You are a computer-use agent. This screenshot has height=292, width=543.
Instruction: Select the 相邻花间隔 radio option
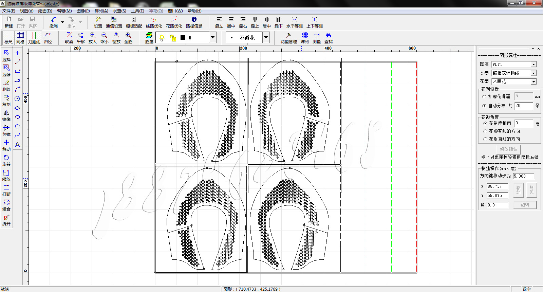click(484, 97)
